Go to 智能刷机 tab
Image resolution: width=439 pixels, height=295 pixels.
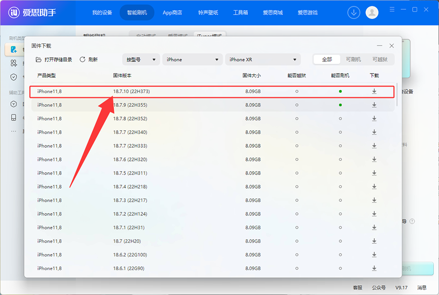coord(137,13)
